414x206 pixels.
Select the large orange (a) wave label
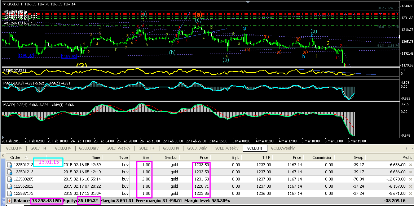pyautogui.click(x=198, y=14)
